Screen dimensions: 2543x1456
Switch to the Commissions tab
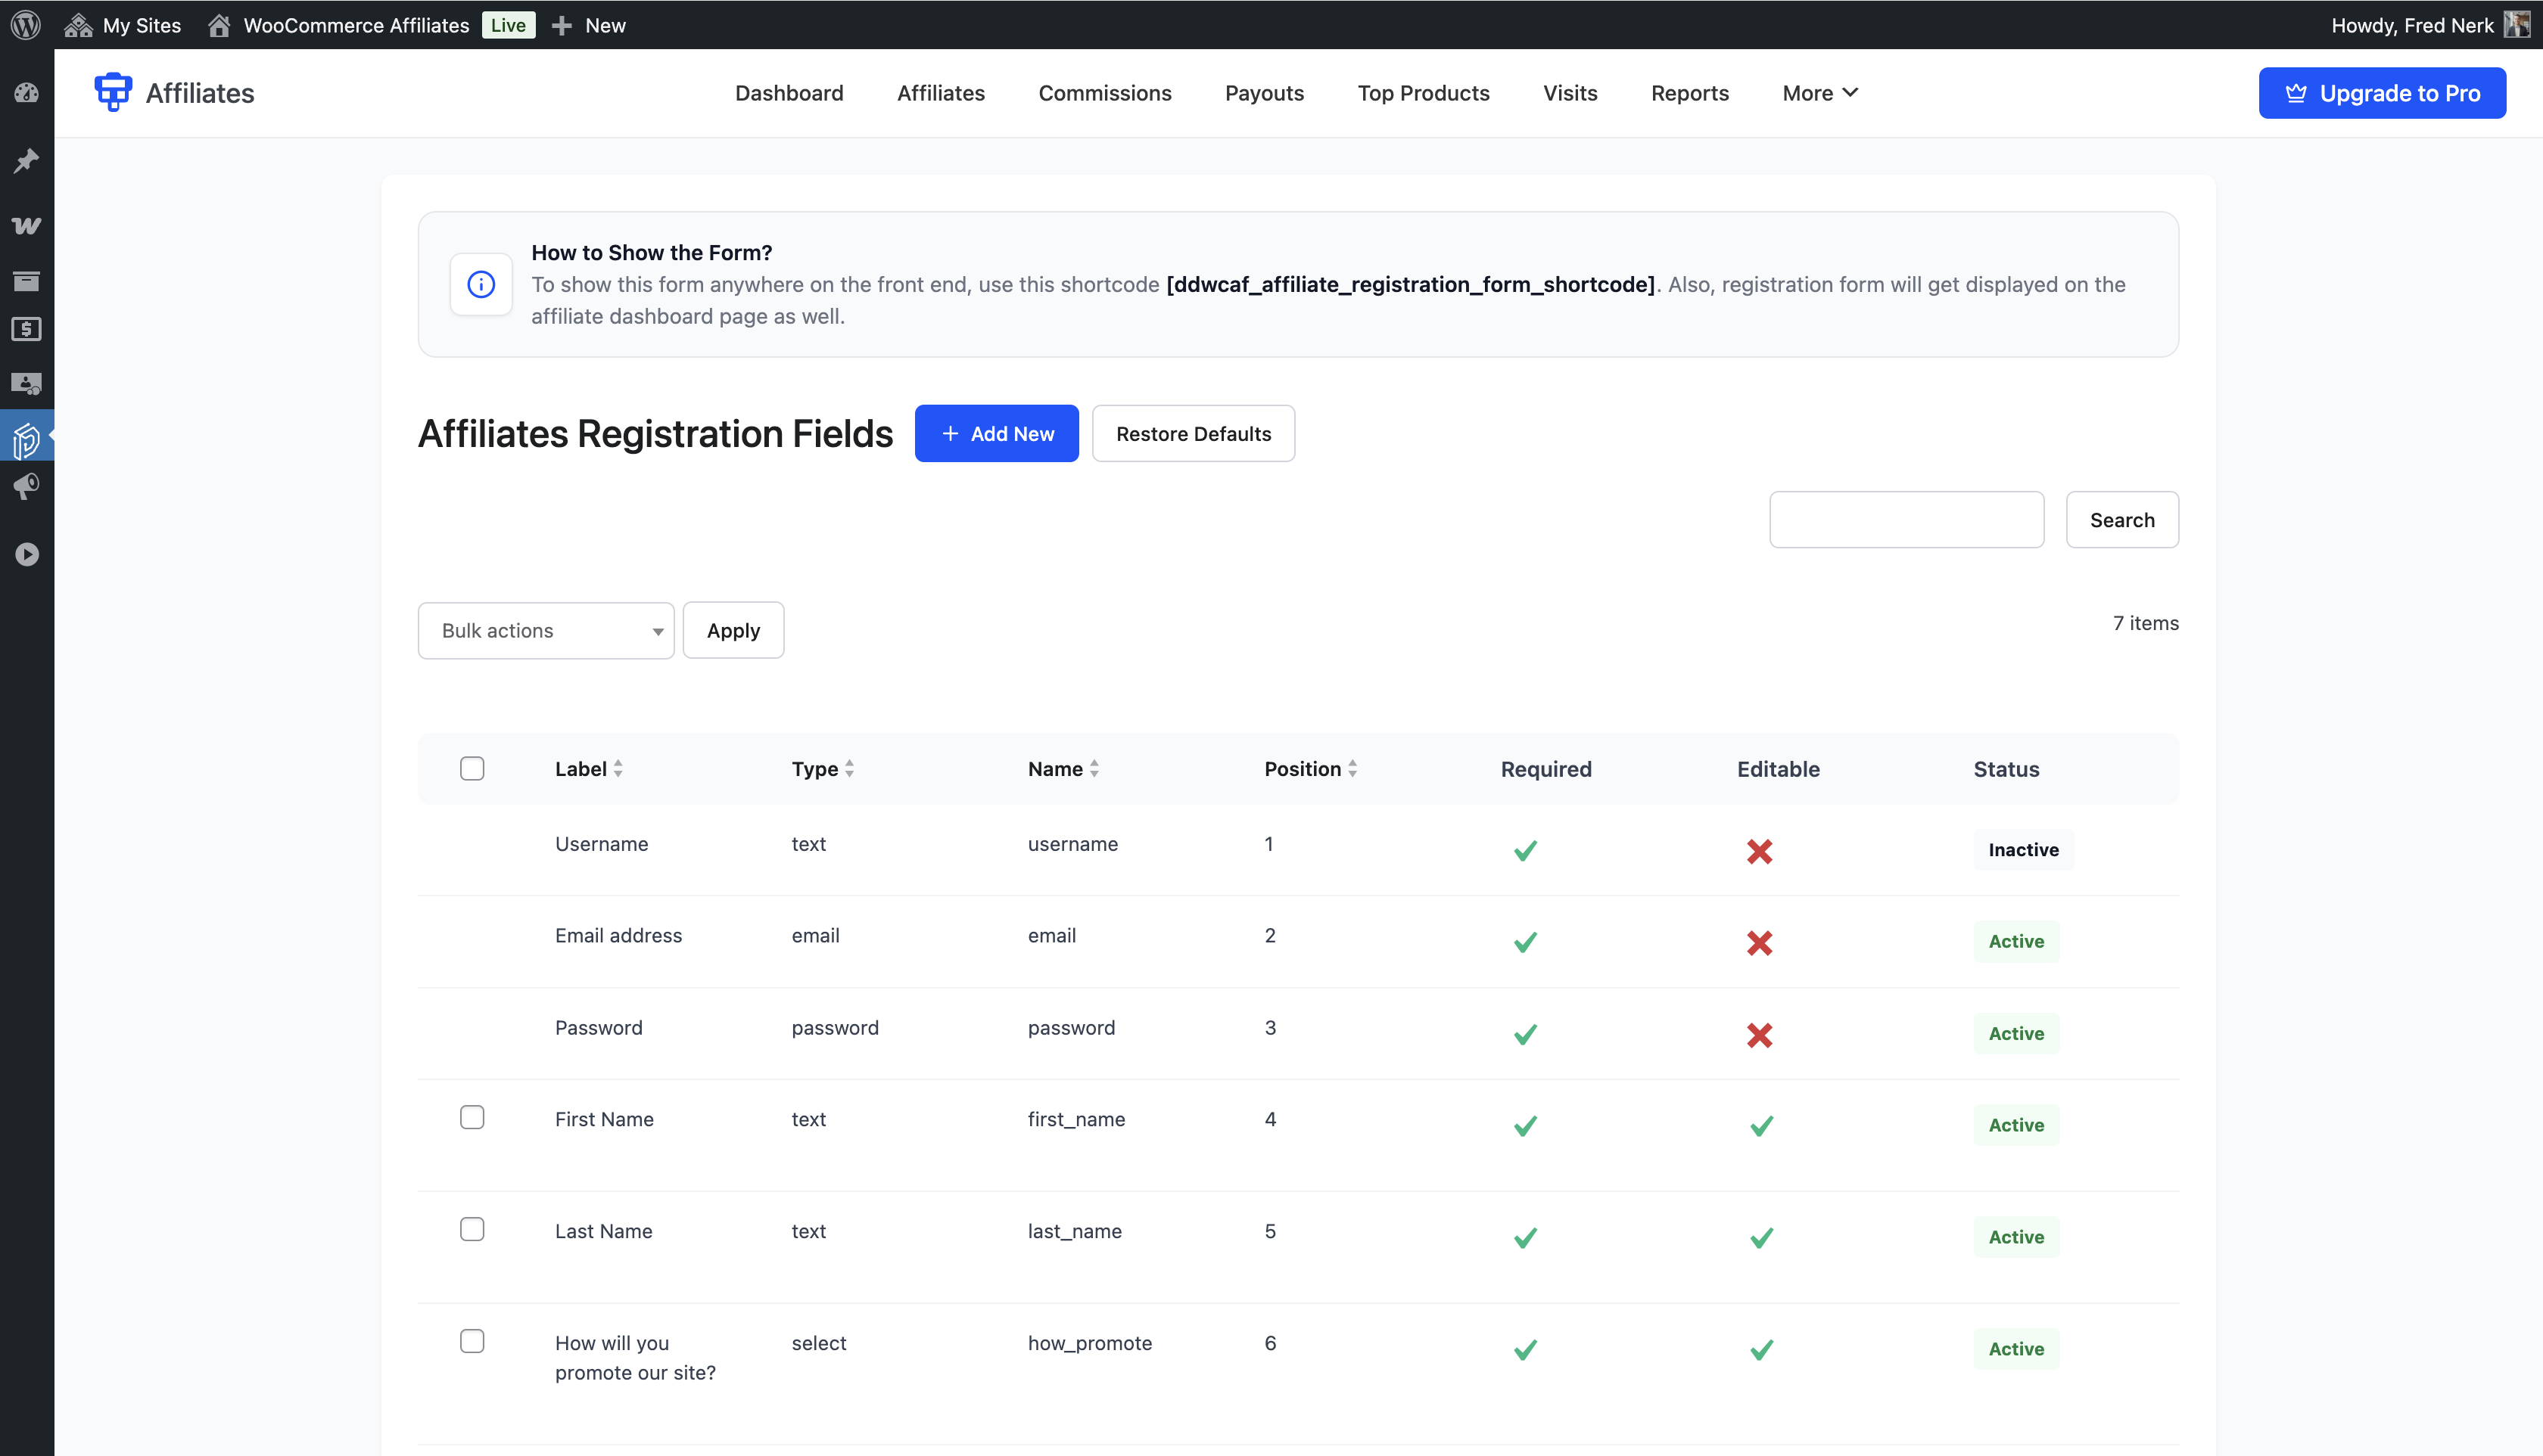[x=1104, y=92]
